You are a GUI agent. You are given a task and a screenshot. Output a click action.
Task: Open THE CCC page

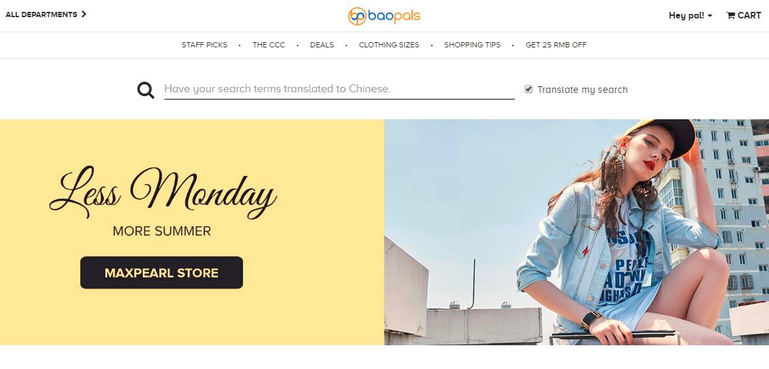coord(269,45)
